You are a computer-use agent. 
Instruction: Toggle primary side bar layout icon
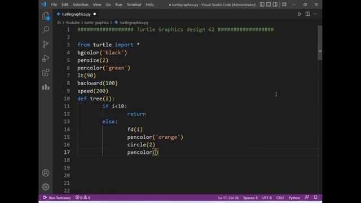point(262,5)
